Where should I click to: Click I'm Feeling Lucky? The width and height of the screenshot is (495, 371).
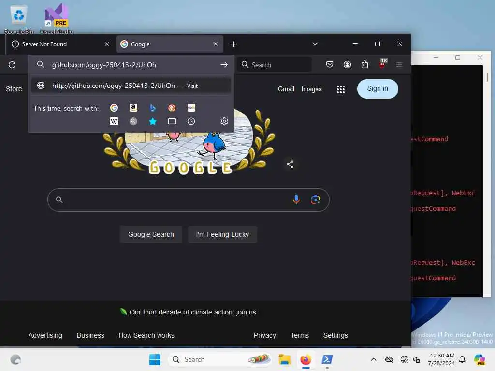pos(222,234)
